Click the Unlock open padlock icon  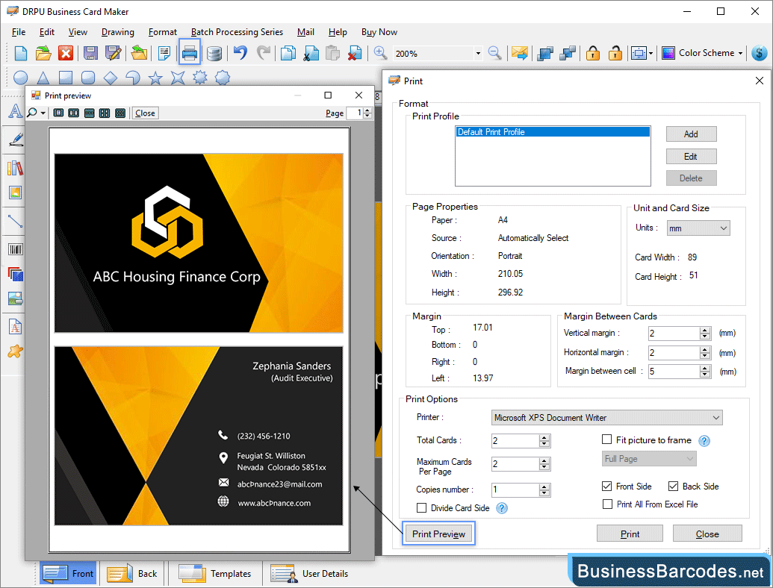tap(615, 53)
